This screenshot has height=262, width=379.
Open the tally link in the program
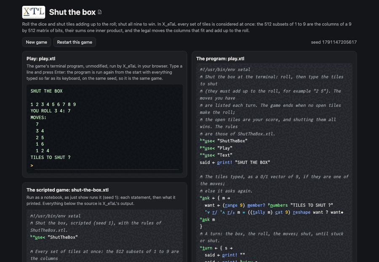coord(259,212)
